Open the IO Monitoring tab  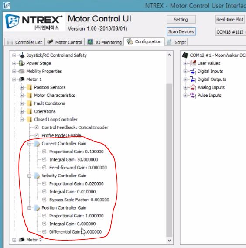[104, 42]
